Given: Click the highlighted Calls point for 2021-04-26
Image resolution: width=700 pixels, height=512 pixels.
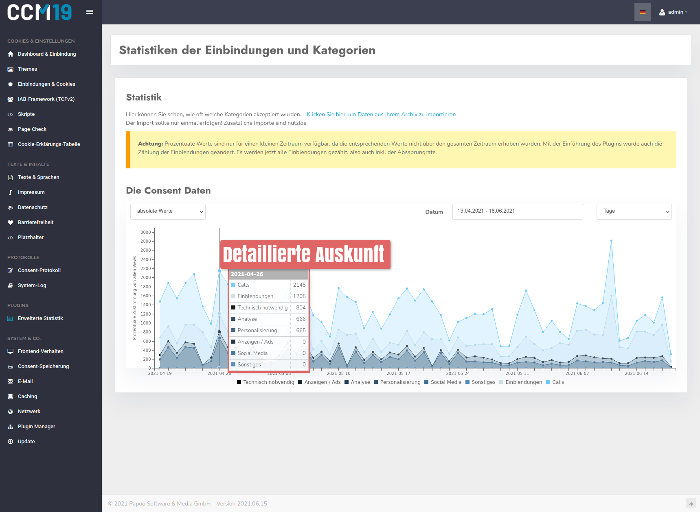Looking at the screenshot, I should click(x=219, y=271).
